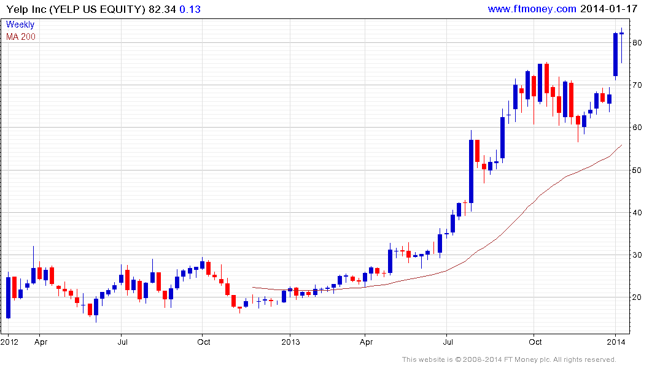This screenshot has width=660, height=368.
Task: Click the 2012 time axis label
Action: tap(9, 342)
